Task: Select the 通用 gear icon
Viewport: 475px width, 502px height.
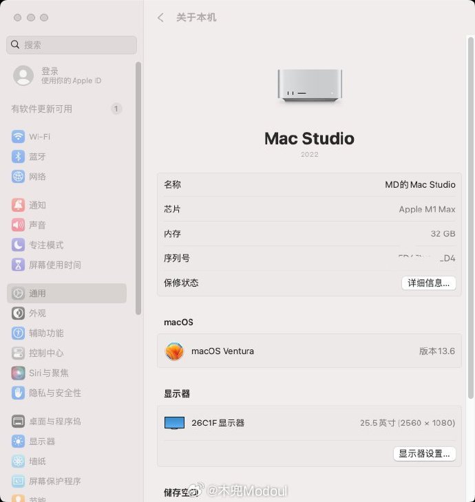Action: click(19, 293)
